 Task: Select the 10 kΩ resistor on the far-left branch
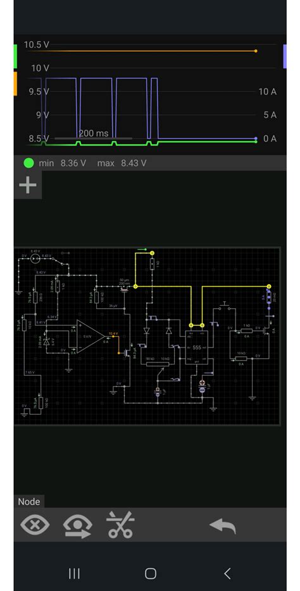pos(24,324)
